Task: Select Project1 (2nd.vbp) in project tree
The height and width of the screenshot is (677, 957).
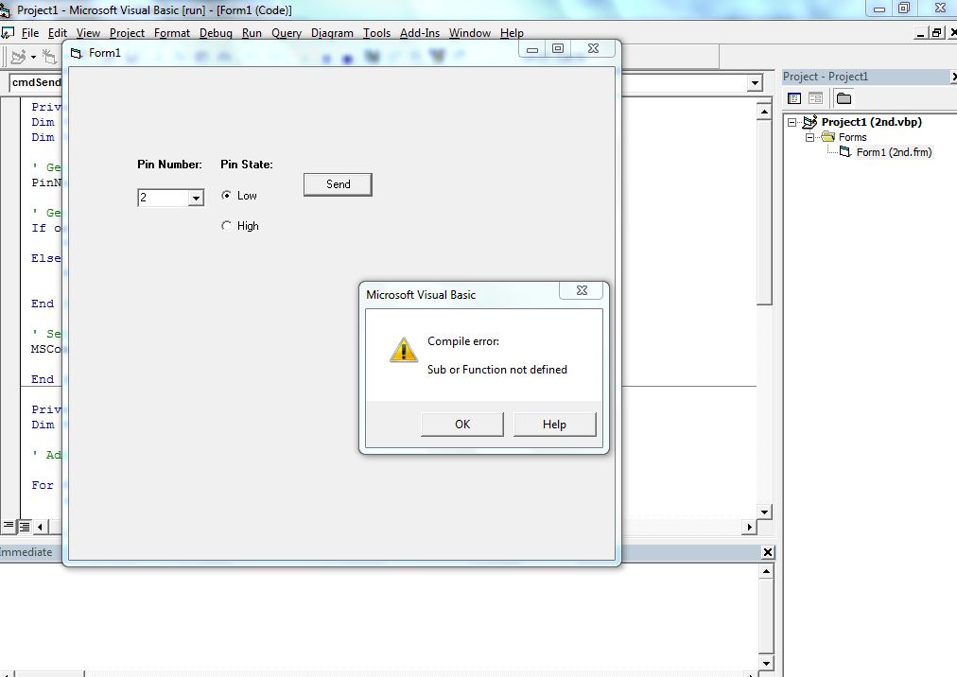Action: point(871,121)
